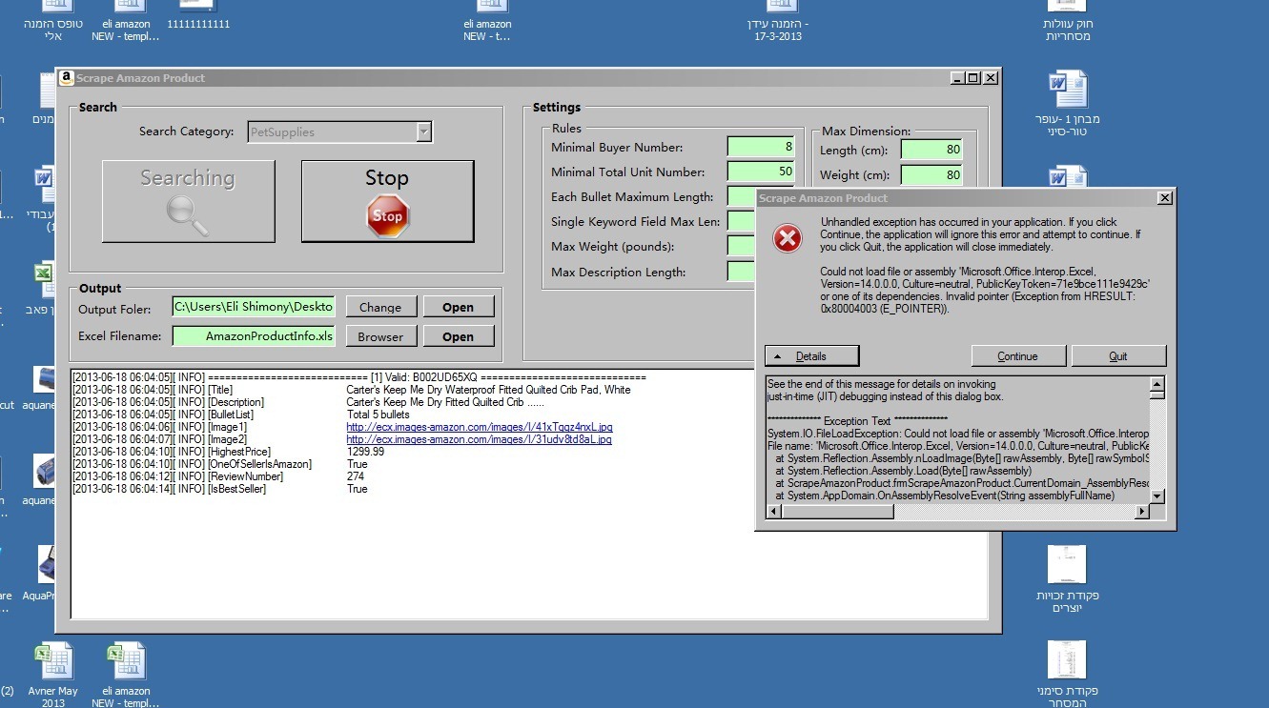Click the Minimal Buyer Number field showing 8
The width and height of the screenshot is (1269, 708).
(x=761, y=147)
